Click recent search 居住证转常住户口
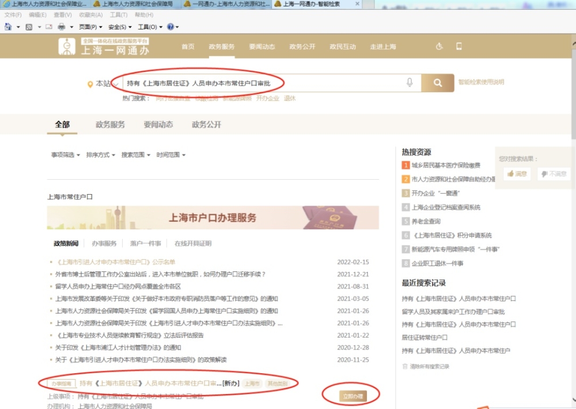Viewport: 576px width, 409px height. click(x=425, y=338)
